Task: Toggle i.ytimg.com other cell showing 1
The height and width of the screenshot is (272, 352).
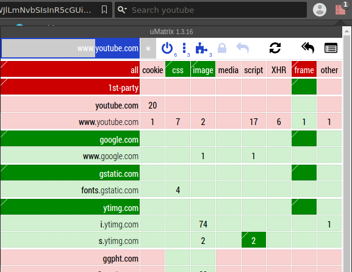Action: (329, 223)
